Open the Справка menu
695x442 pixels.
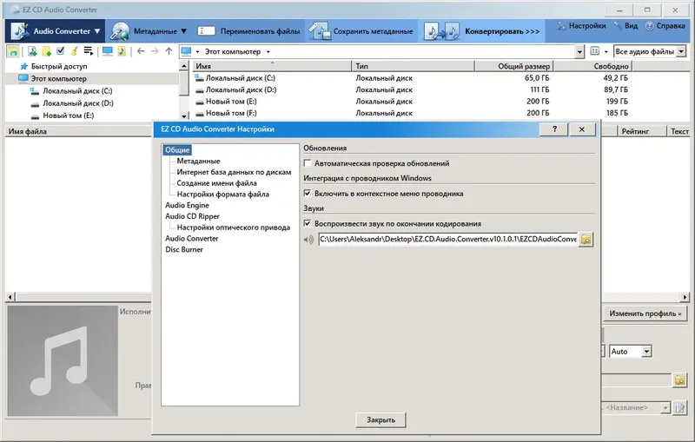pos(665,26)
